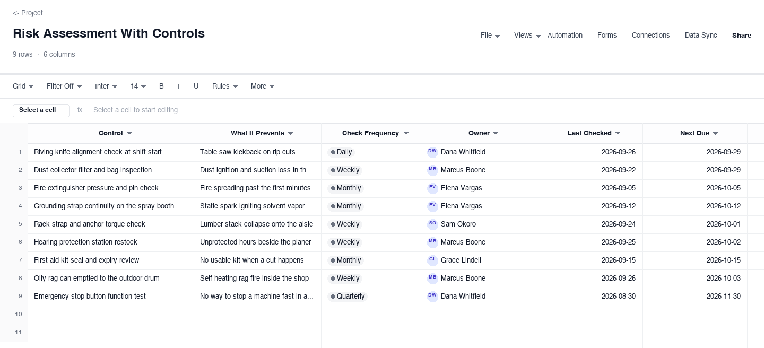Open the Next Due column arrow
The width and height of the screenshot is (764, 348).
715,134
